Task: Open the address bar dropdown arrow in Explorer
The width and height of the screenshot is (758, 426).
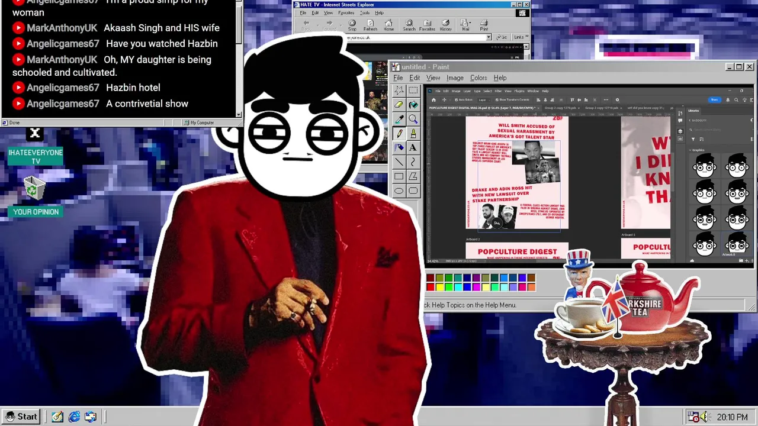Action: [x=489, y=37]
